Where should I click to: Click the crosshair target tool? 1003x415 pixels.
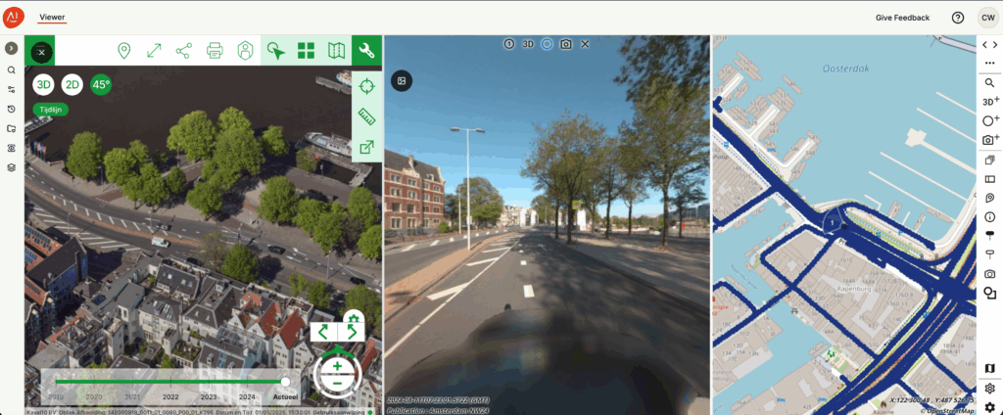367,85
